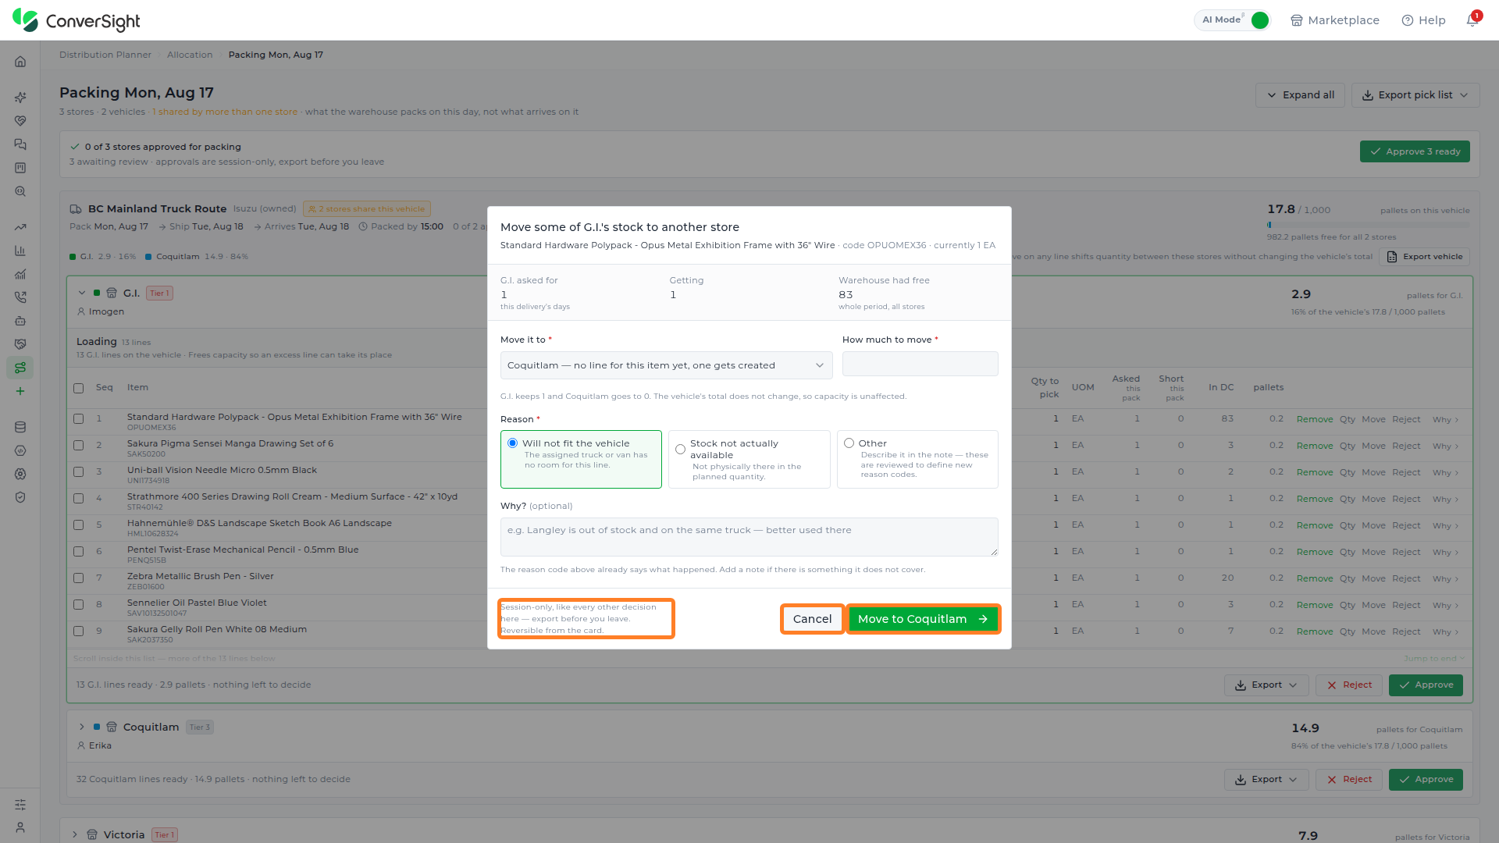Click the 'Why?' optional note textarea
1499x843 pixels.
point(749,537)
